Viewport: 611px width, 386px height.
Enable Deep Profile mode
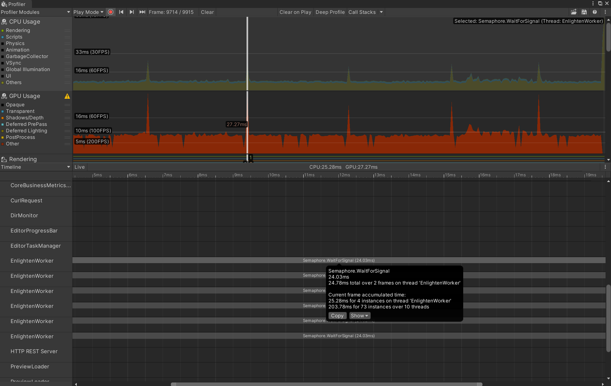[x=330, y=12]
